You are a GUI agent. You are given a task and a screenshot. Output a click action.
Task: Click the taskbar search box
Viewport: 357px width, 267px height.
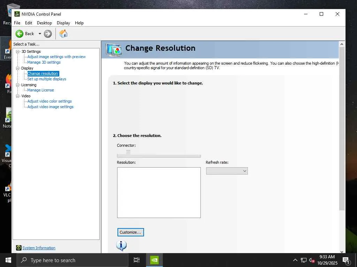coord(73,260)
